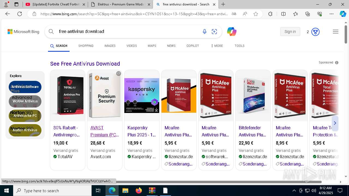Image resolution: width=349 pixels, height=196 pixels.
Task: Open 80% Rabatt Antivirenpro link
Action: 67,131
